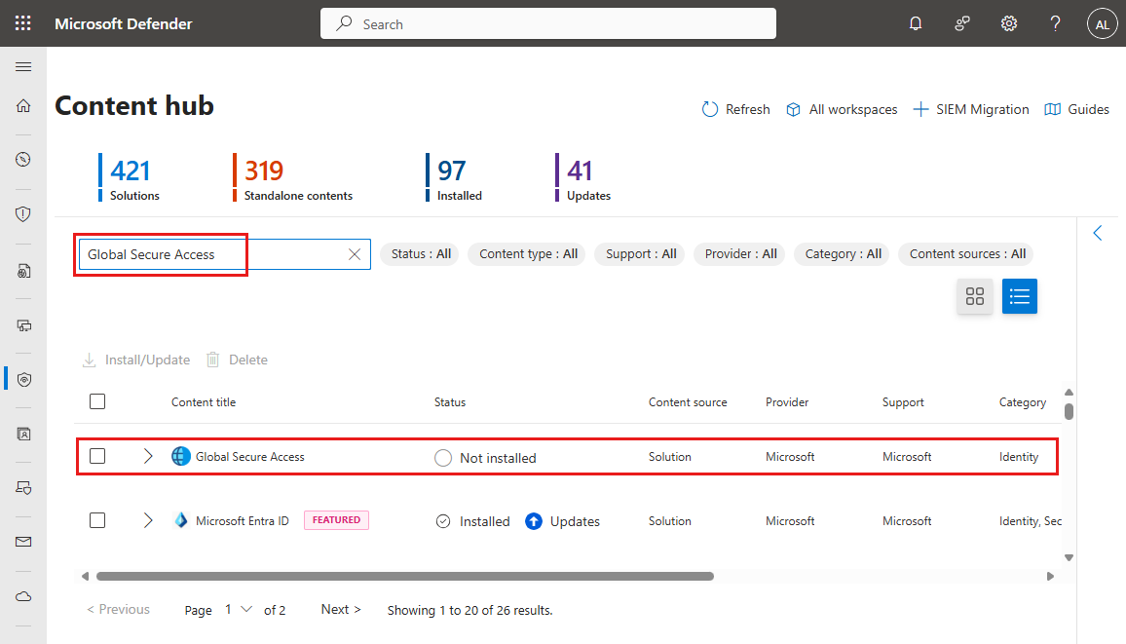Switch to list view layout
The width and height of the screenshot is (1126, 644).
click(1019, 296)
